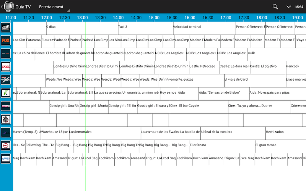The image size is (306, 191).
Task: Select 'Hoy se nos' program cell
Action: coord(169,94)
